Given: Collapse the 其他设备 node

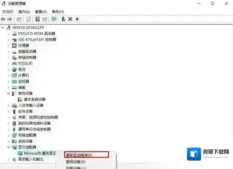Looking at the screenshot, I should click(8, 93).
